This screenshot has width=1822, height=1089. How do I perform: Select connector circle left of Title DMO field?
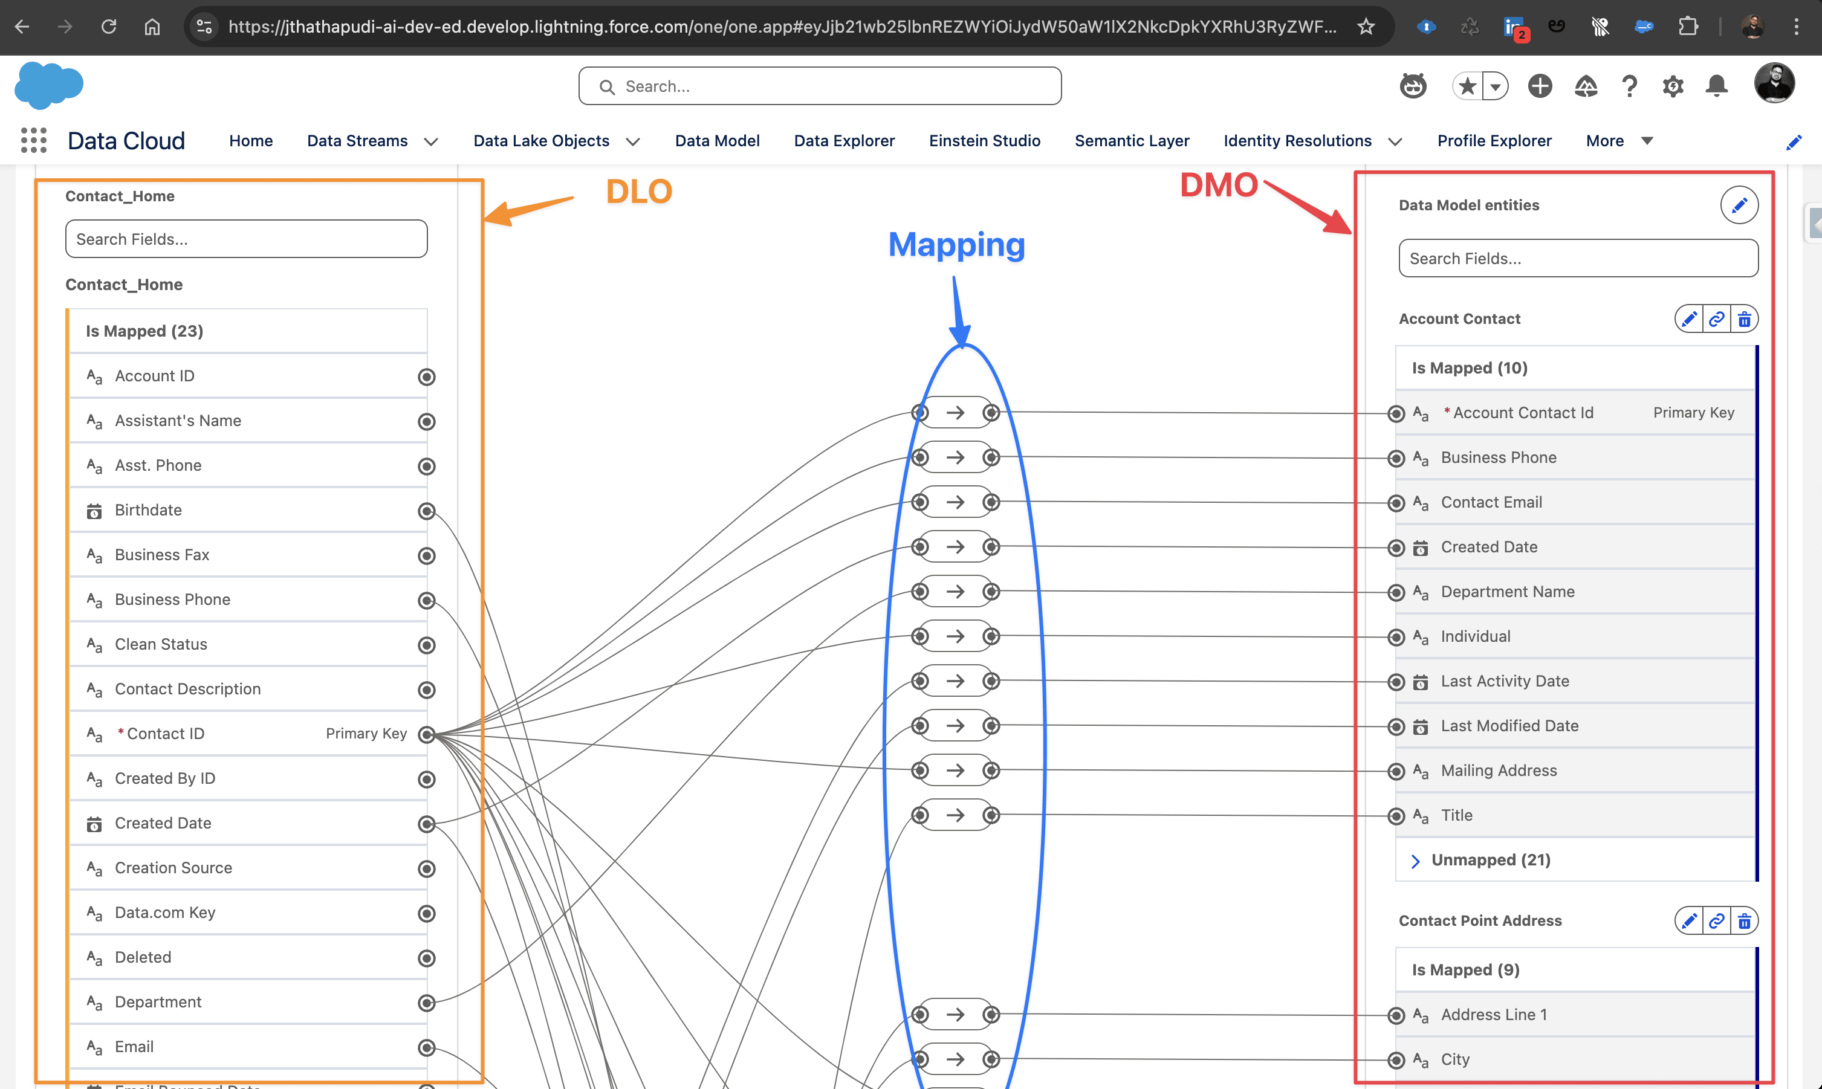click(1395, 816)
